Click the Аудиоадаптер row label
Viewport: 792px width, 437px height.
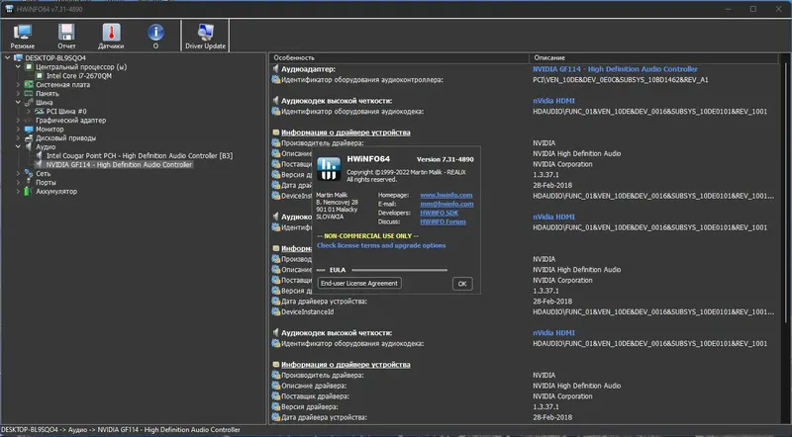308,69
